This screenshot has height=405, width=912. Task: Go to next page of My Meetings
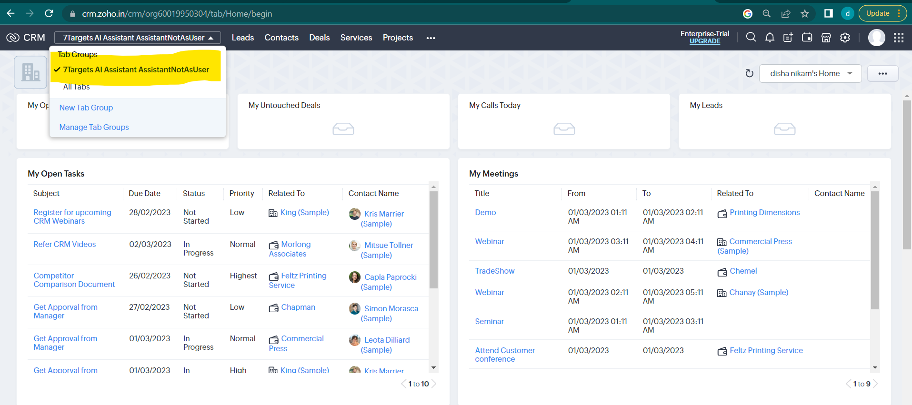click(876, 384)
